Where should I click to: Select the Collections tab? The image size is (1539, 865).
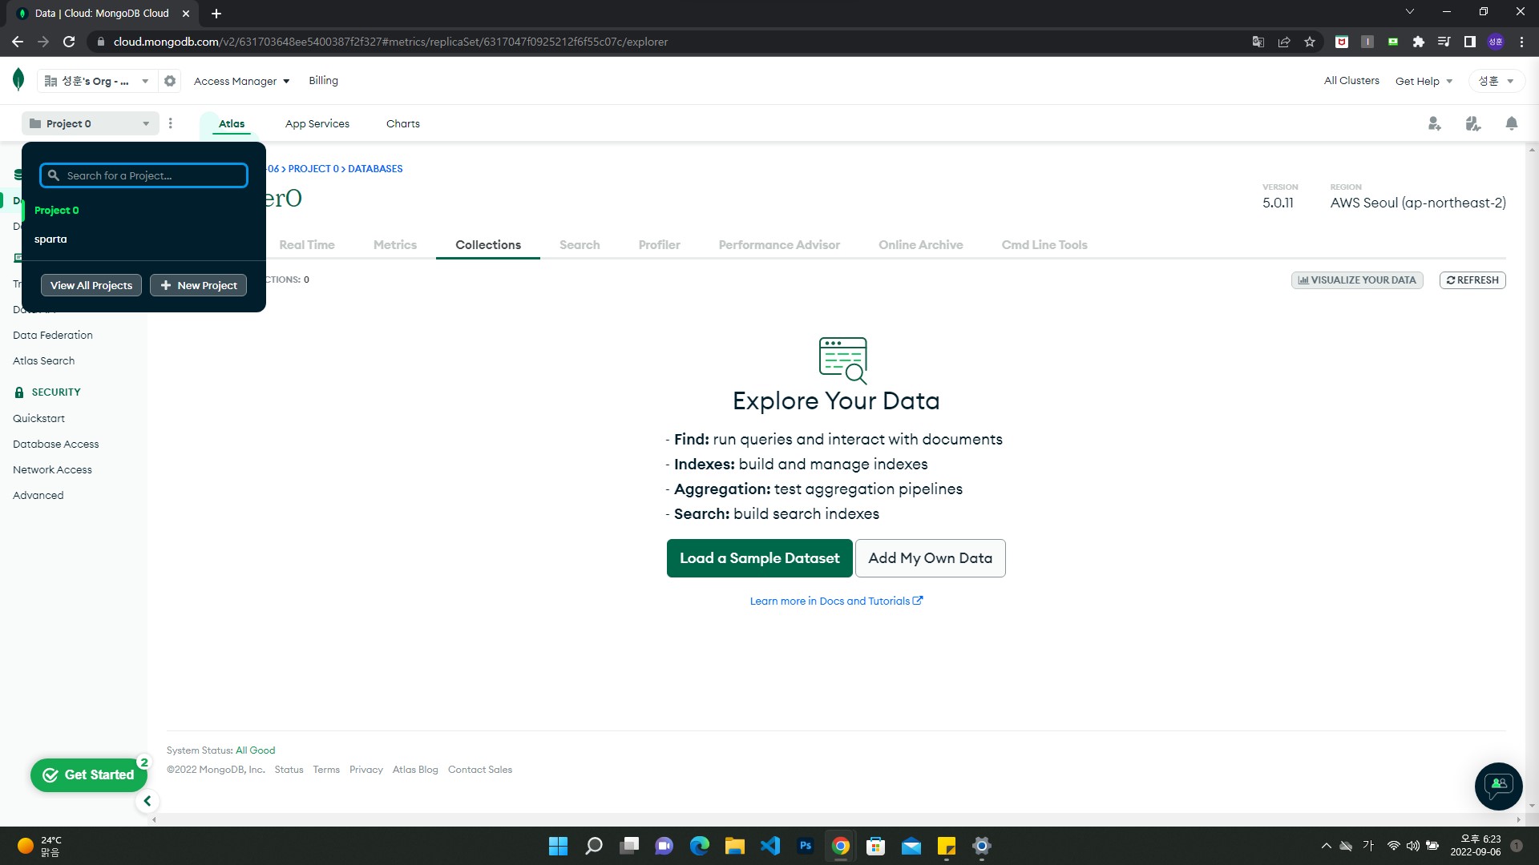click(x=488, y=245)
